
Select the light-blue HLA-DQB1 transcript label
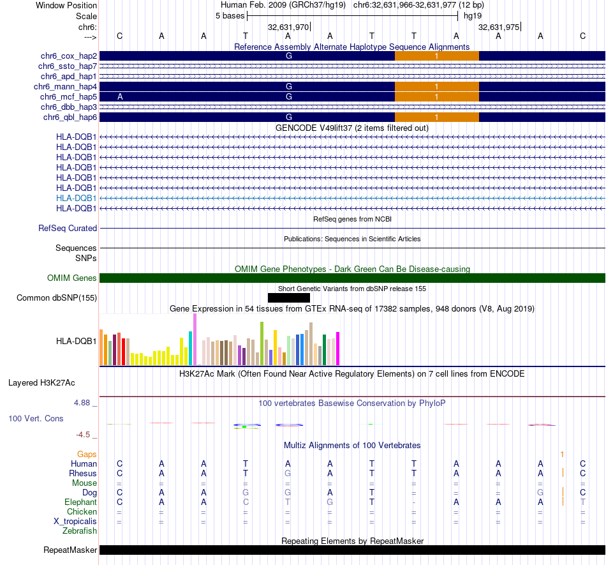coord(76,198)
